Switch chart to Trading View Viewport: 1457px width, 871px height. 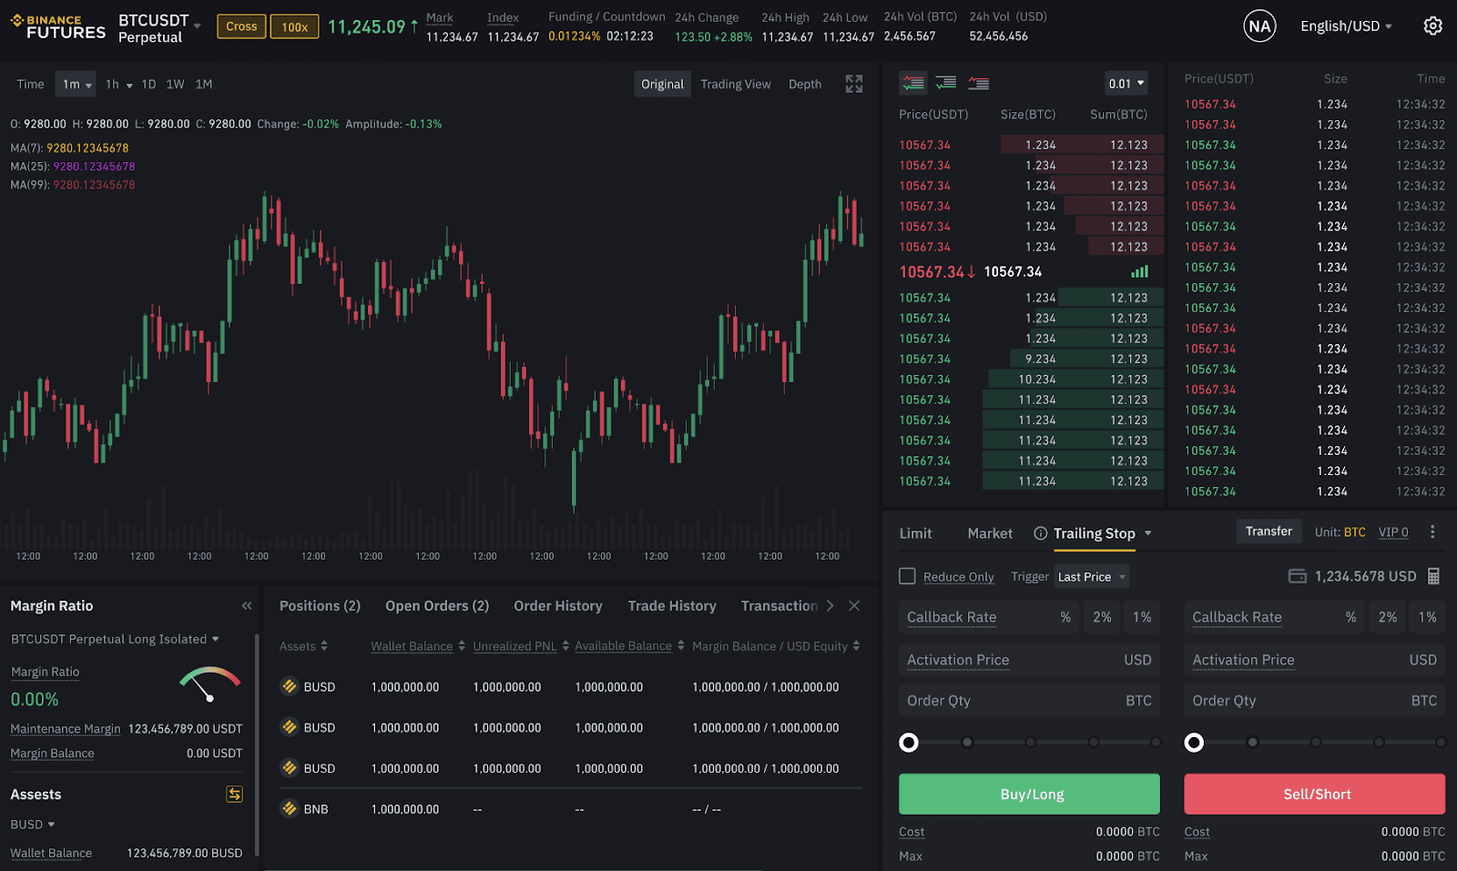[x=736, y=84]
